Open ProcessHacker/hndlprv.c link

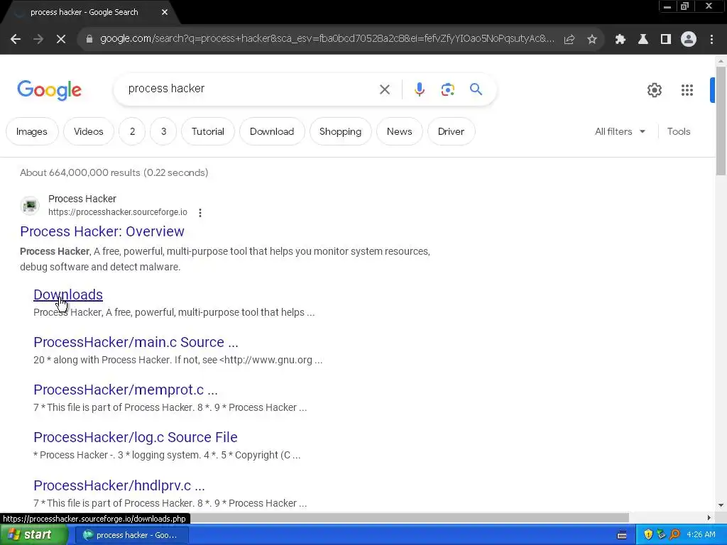[x=119, y=485]
